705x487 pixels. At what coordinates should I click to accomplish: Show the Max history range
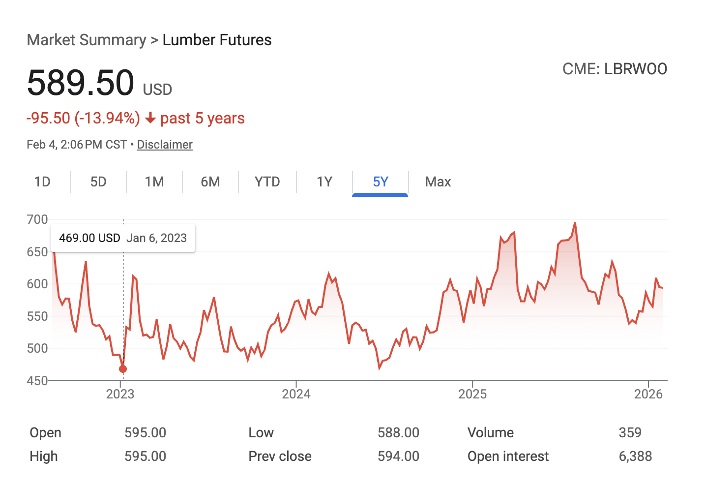(x=438, y=182)
